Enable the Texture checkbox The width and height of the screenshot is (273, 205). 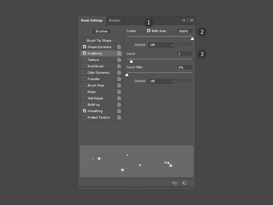point(84,59)
